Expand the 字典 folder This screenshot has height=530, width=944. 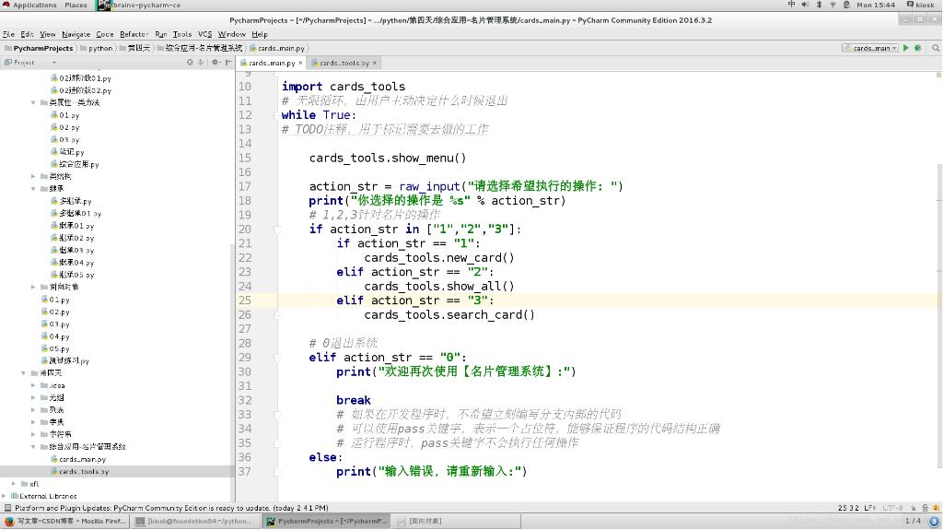(x=33, y=422)
